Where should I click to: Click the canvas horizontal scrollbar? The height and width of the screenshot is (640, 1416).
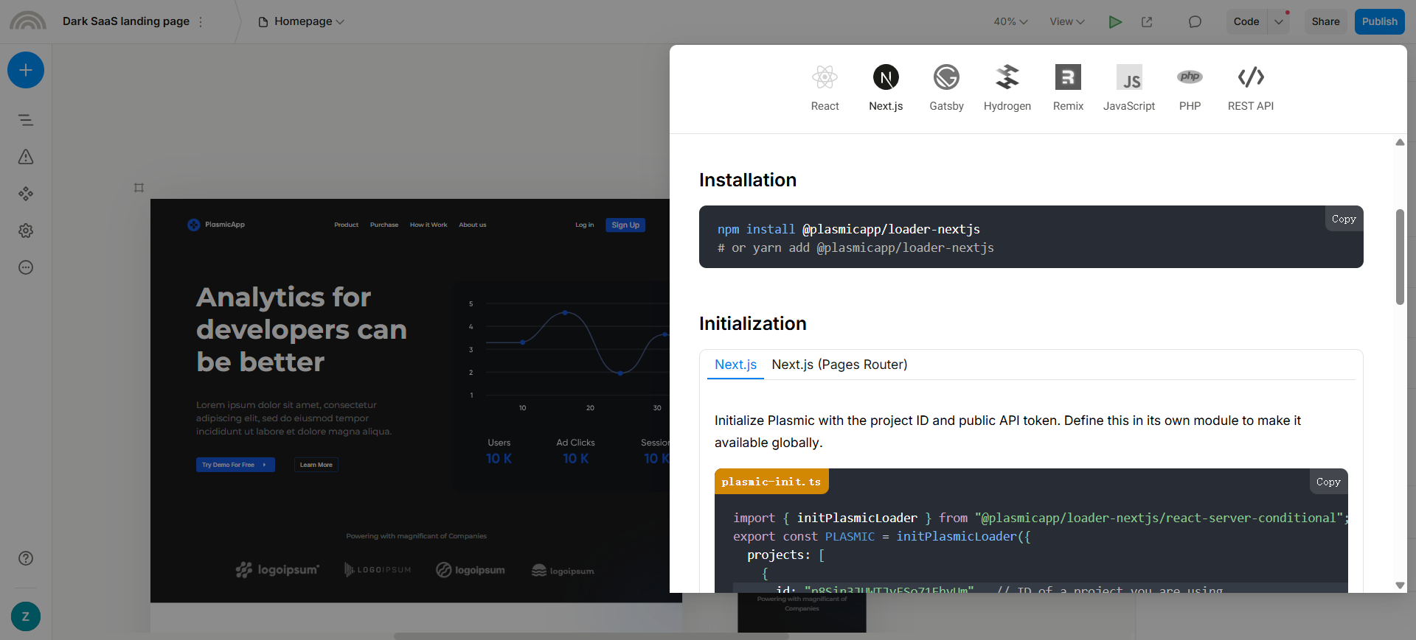coord(591,636)
